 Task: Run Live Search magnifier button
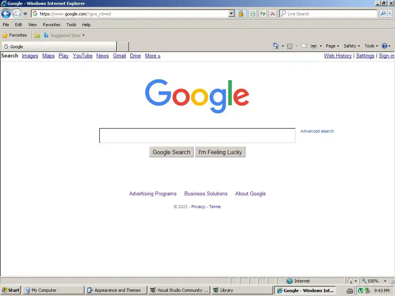383,13
